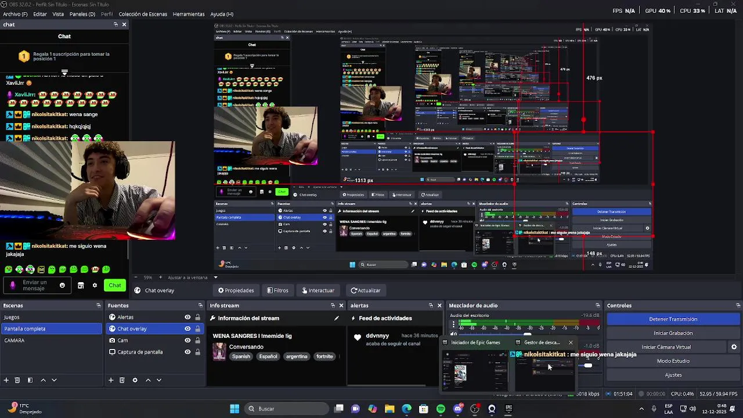Click Iniciar Grabación button
This screenshot has height=418, width=743.
673,333
